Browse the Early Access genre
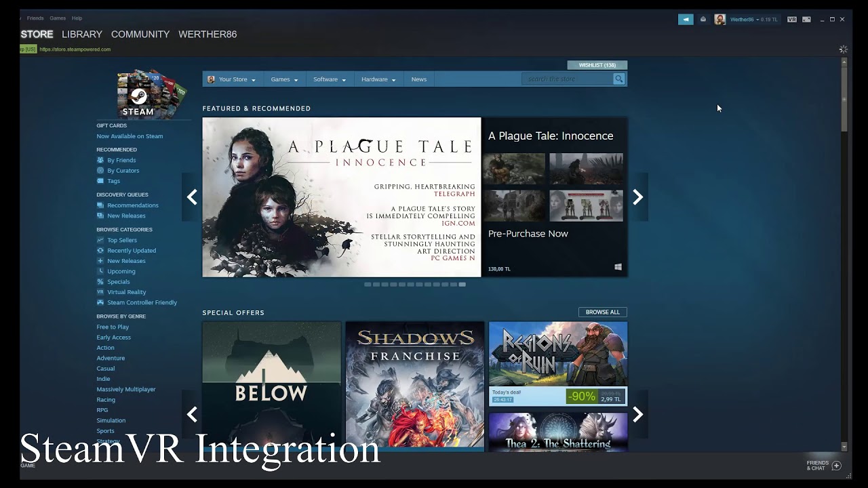868x488 pixels. (x=114, y=338)
